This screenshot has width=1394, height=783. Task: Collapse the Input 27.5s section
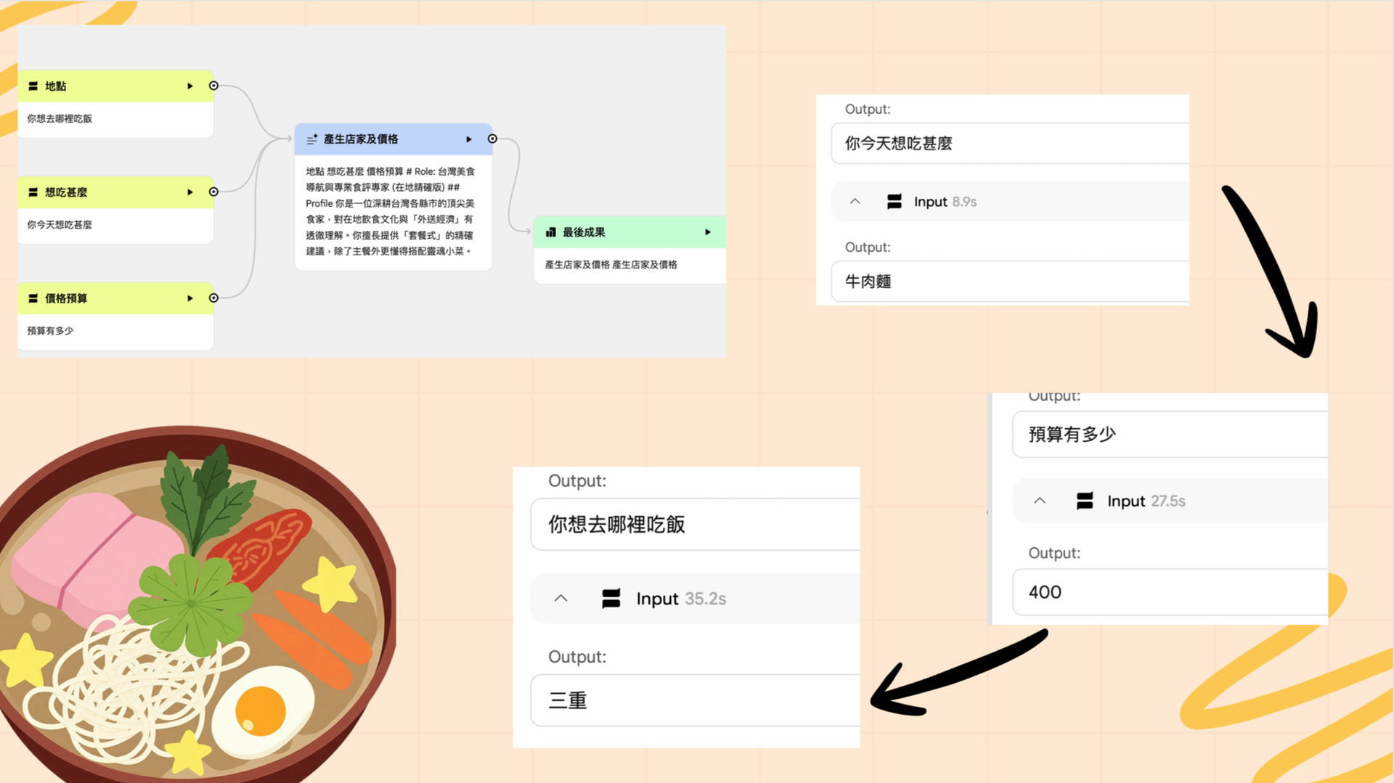[x=1040, y=501]
